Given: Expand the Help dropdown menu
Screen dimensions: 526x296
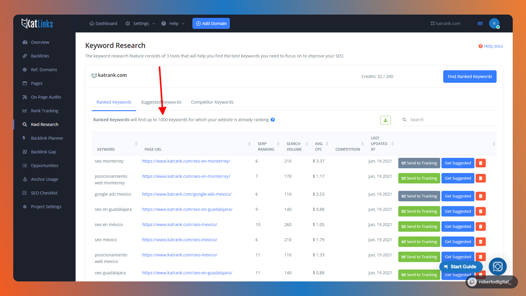Looking at the screenshot, I should point(173,24).
